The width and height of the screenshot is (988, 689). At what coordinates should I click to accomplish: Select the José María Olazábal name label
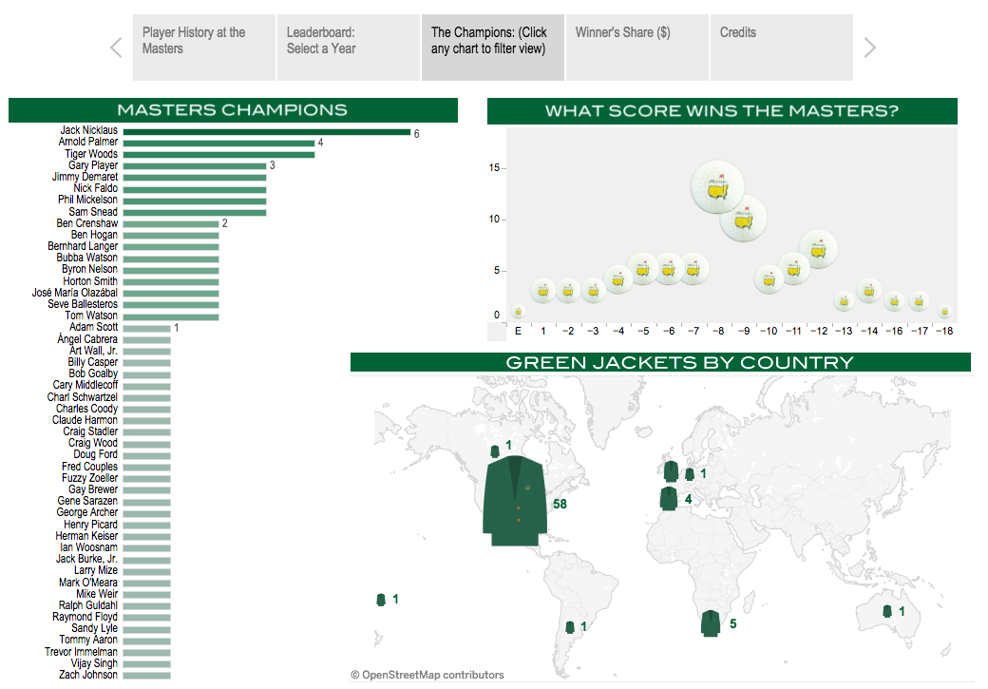coord(75,293)
